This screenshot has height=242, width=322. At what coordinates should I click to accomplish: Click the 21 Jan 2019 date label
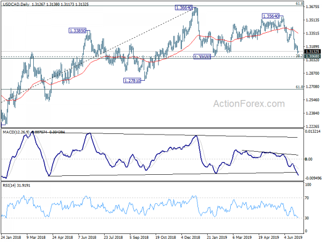pyautogui.click(x=217, y=237)
